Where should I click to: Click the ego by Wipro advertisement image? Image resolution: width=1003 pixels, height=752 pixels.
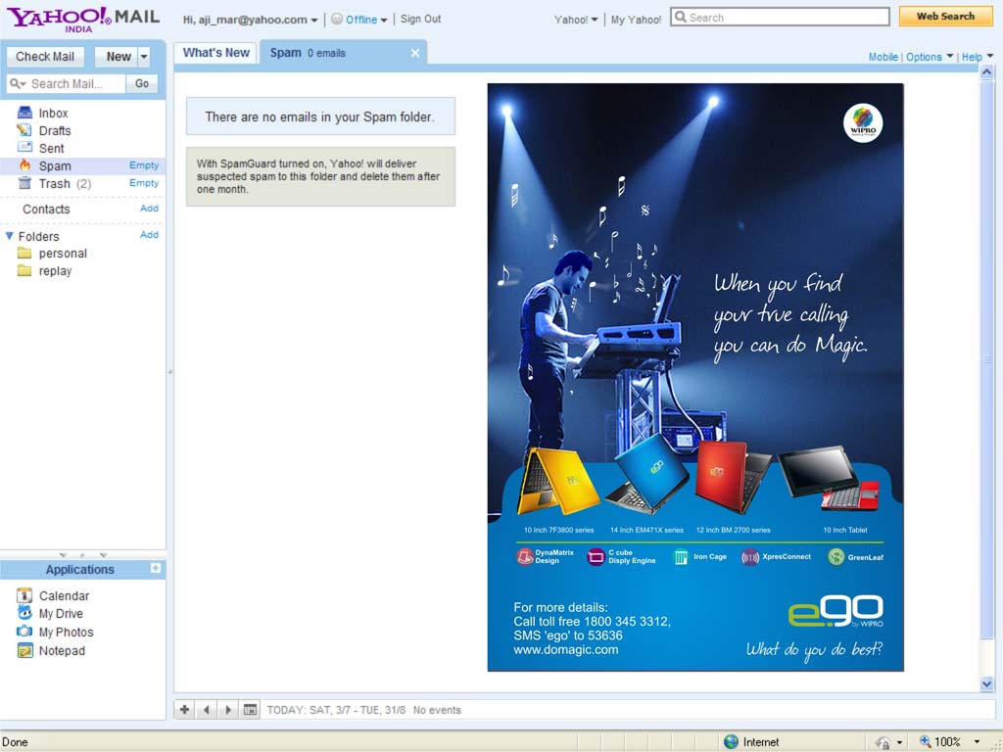tap(695, 377)
